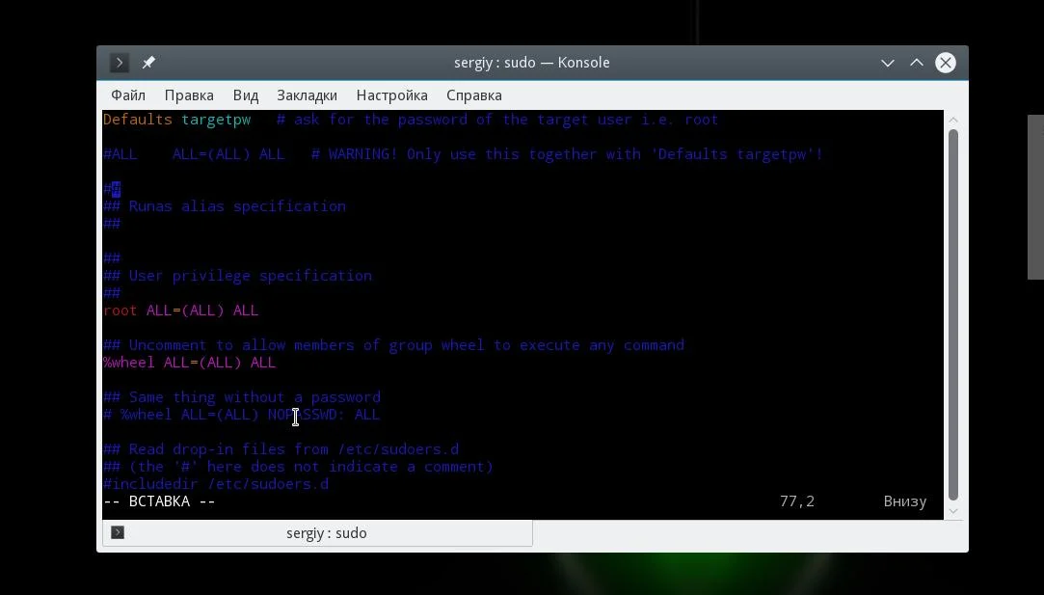Click the vertical scrollbar handle
The height and width of the screenshot is (595, 1044).
tap(953, 314)
